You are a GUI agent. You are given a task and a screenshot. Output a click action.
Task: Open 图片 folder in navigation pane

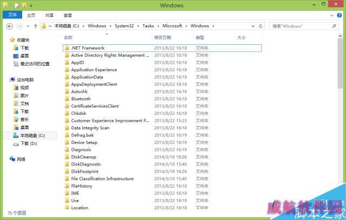click(x=24, y=95)
